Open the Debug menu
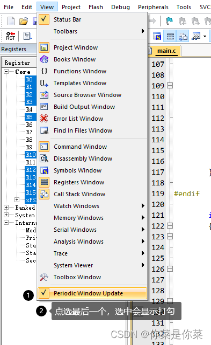211x345 pixels. 120,7
